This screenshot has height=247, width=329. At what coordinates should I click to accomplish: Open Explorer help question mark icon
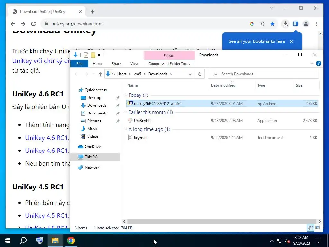pos(318,63)
